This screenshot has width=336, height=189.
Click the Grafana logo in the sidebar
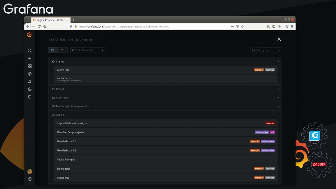tap(29, 35)
